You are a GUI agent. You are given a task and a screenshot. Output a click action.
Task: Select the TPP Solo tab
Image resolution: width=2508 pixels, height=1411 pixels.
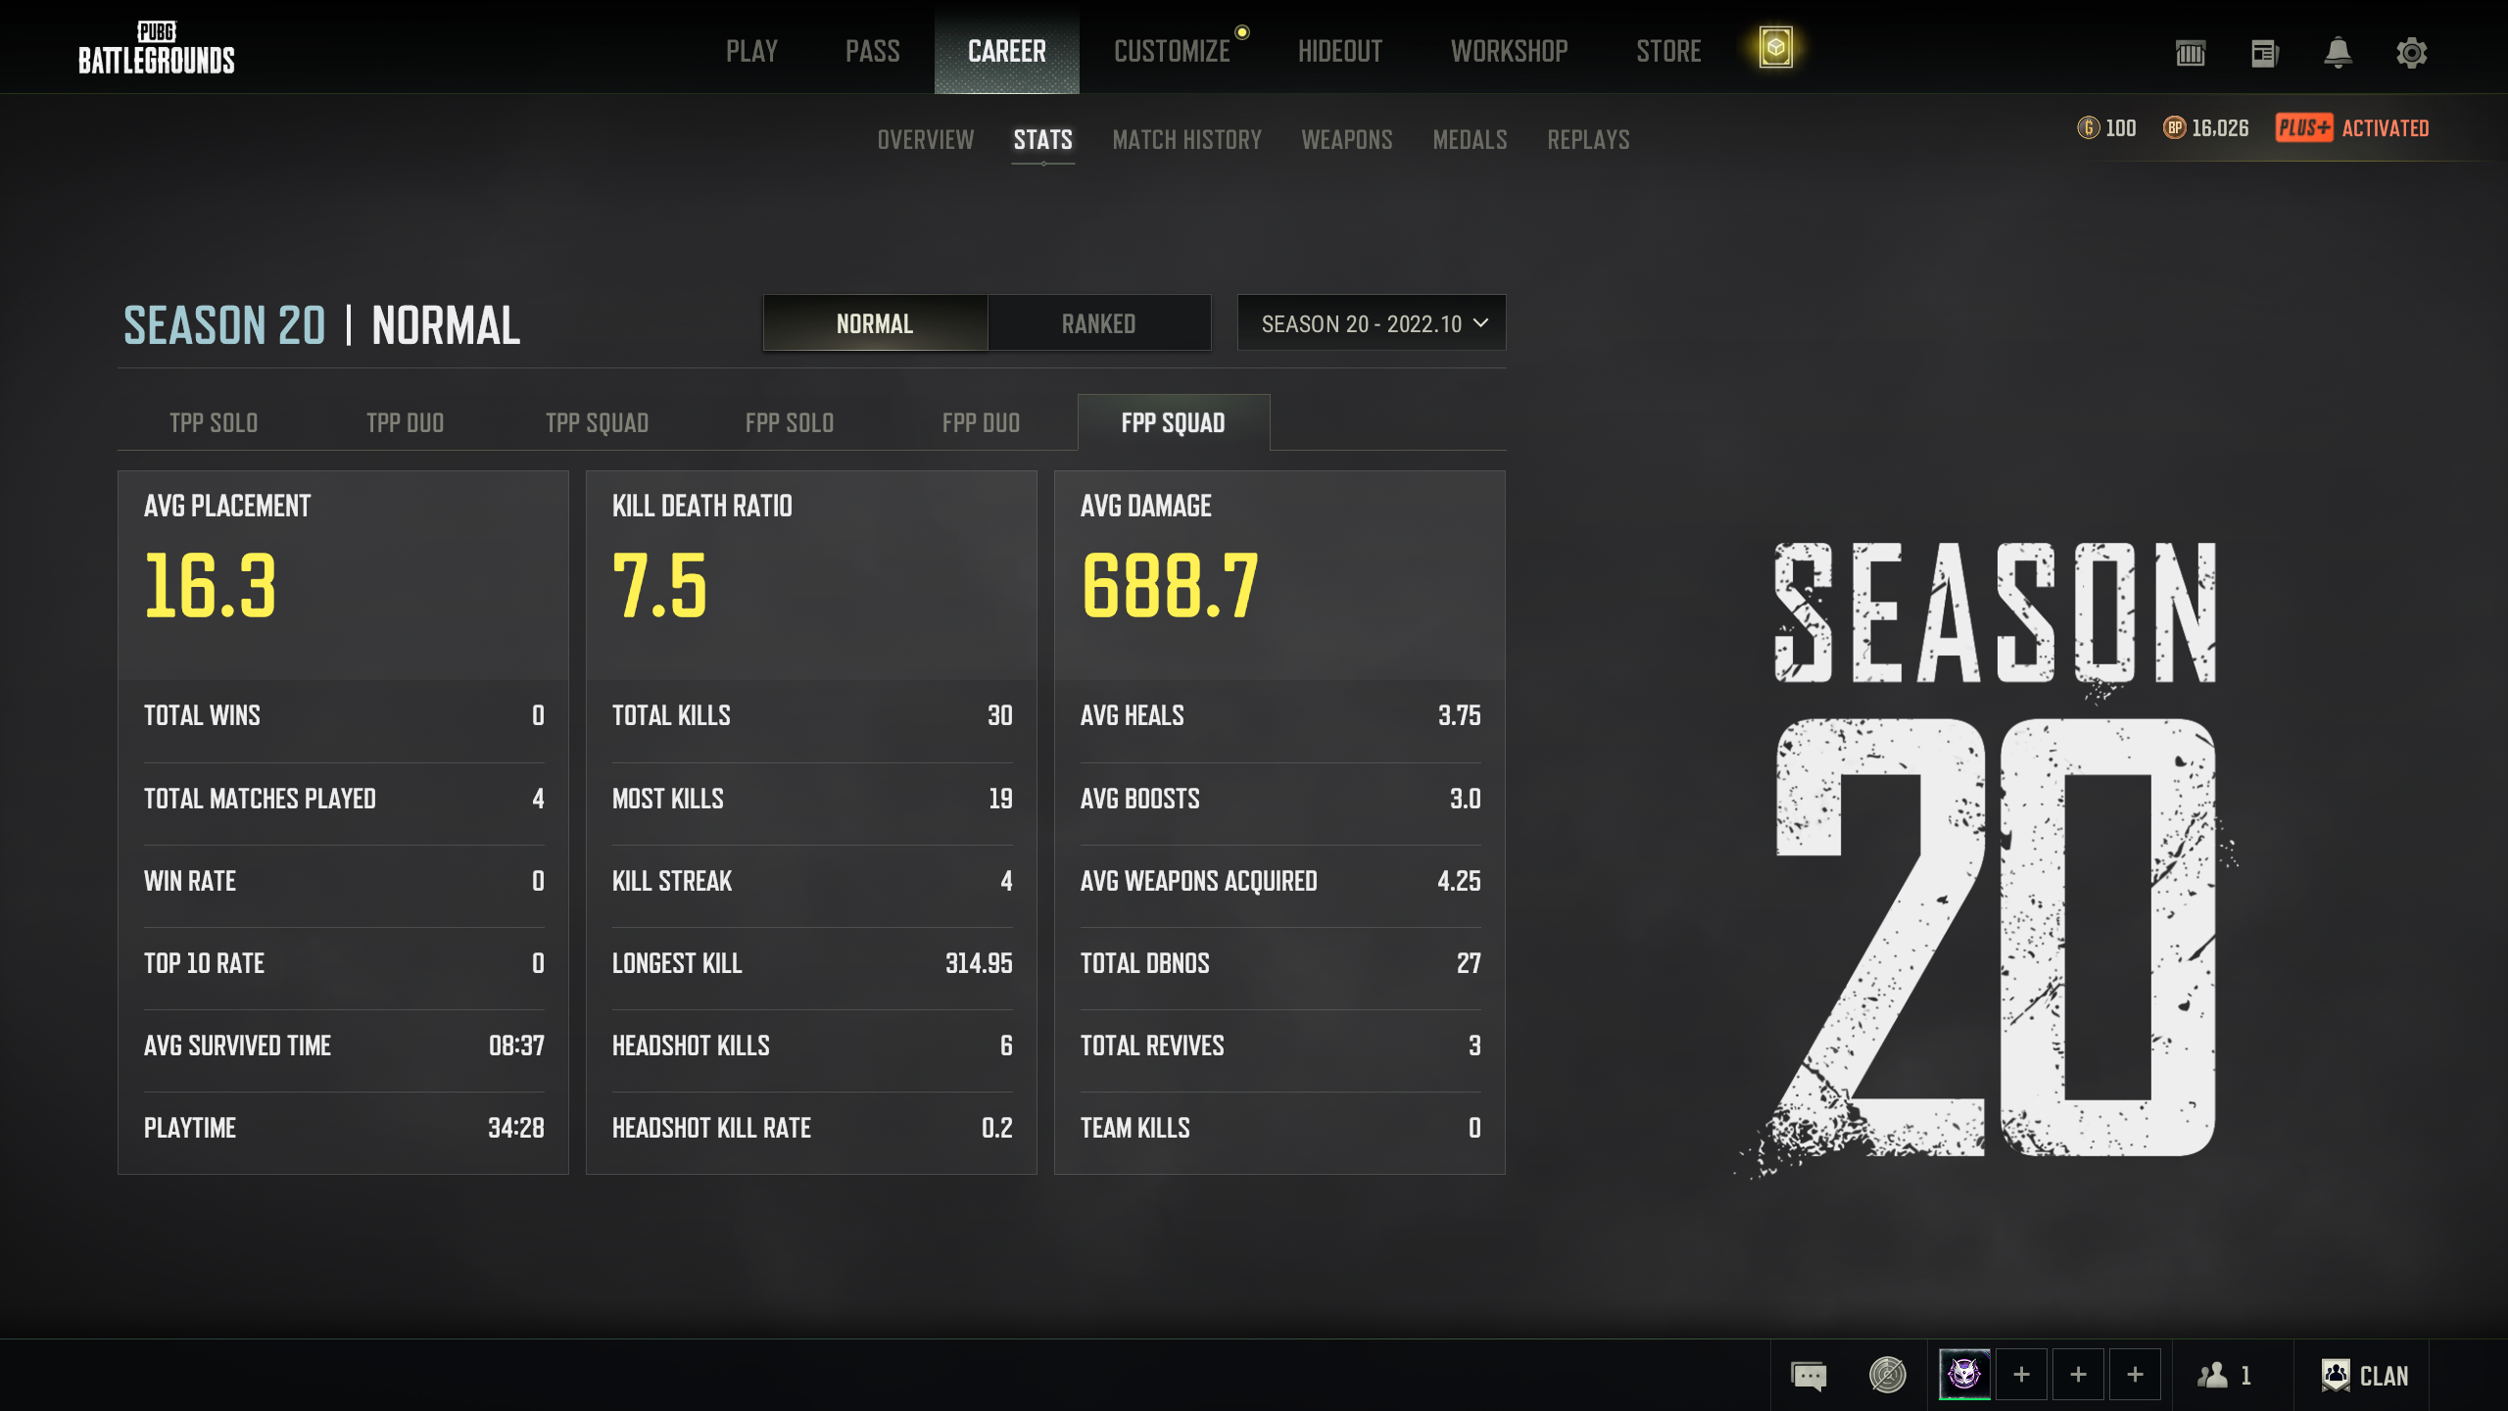coord(214,422)
